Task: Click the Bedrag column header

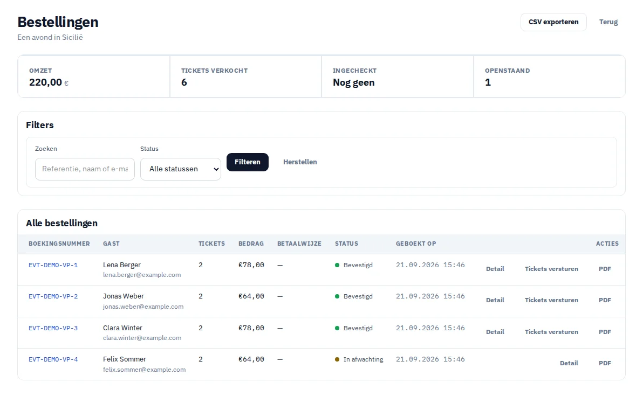Action: pos(251,244)
